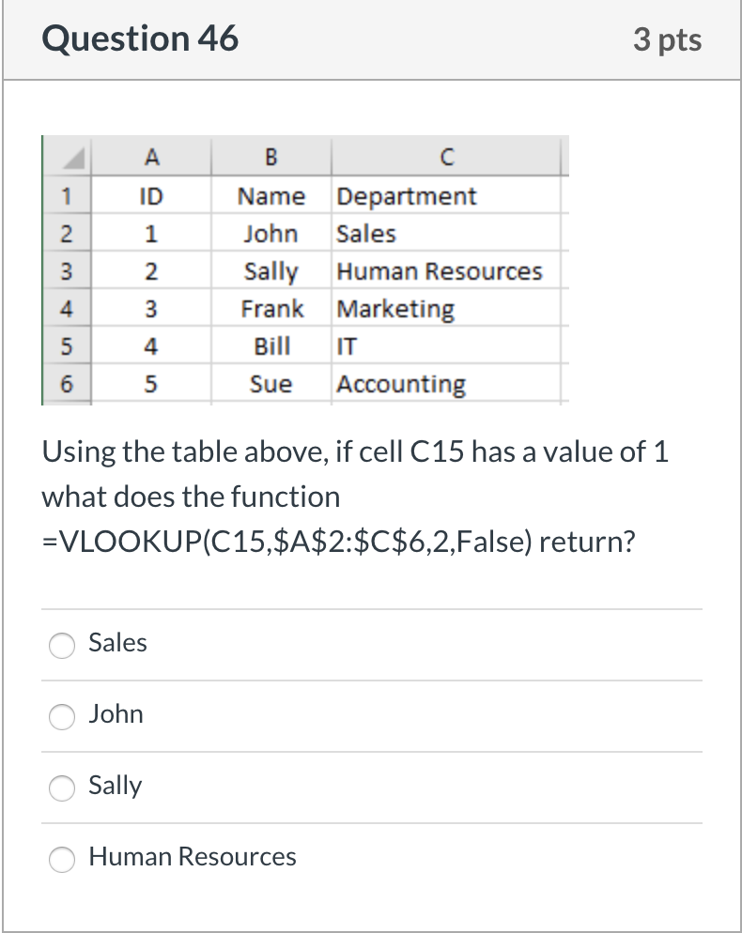Select the Human Resources answer option
The width and height of the screenshot is (742, 933).
point(61,859)
